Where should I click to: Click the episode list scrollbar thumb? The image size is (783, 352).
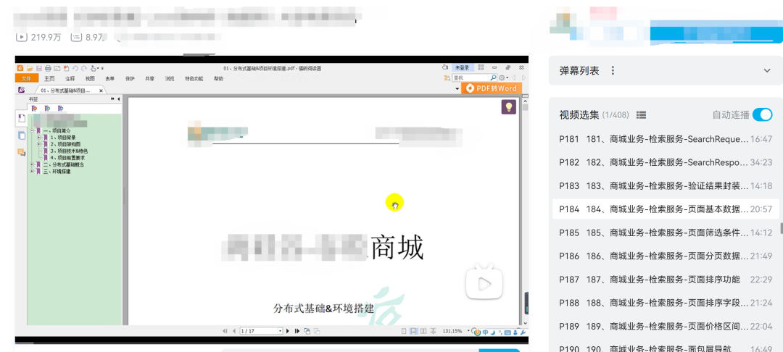pyautogui.click(x=782, y=229)
